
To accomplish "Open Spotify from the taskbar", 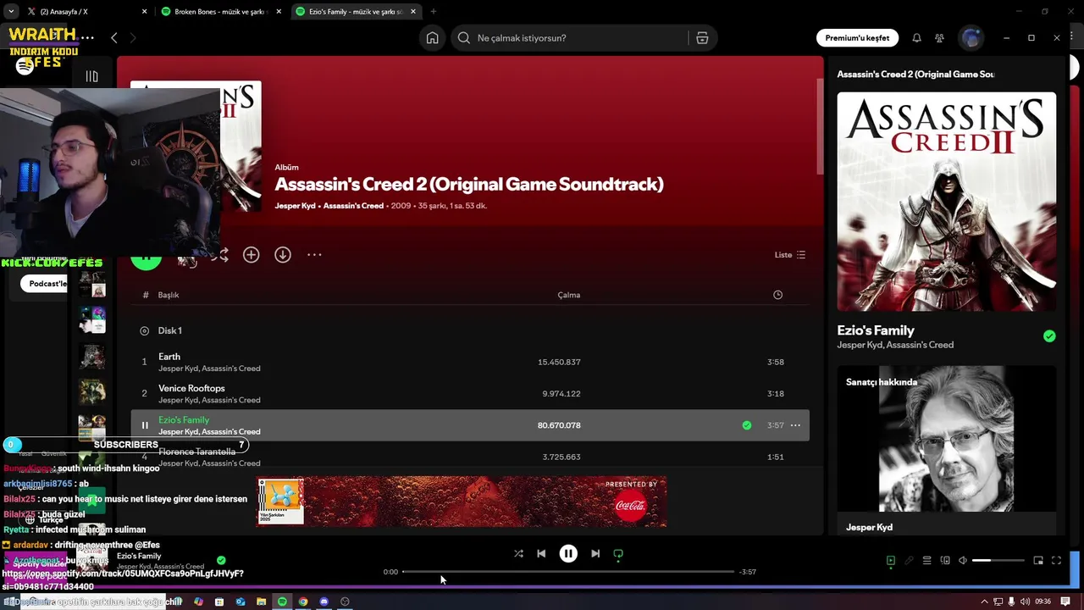I will click(282, 602).
